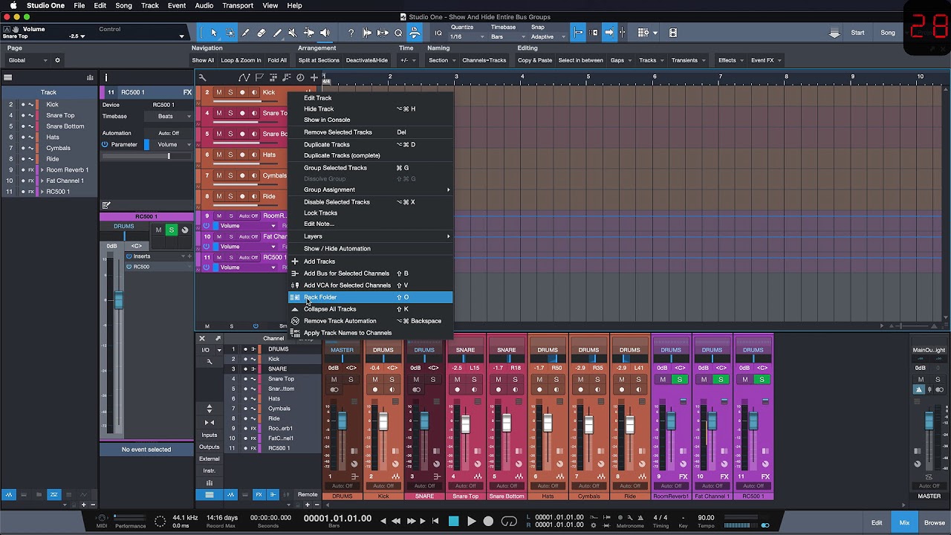Open global settings gear in Page panel

tap(57, 60)
